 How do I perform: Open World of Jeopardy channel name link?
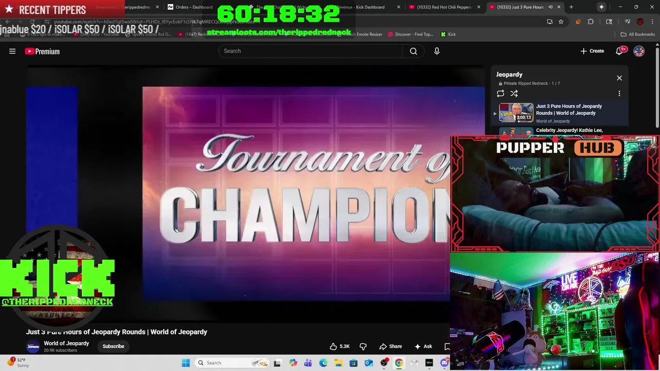coord(67,343)
